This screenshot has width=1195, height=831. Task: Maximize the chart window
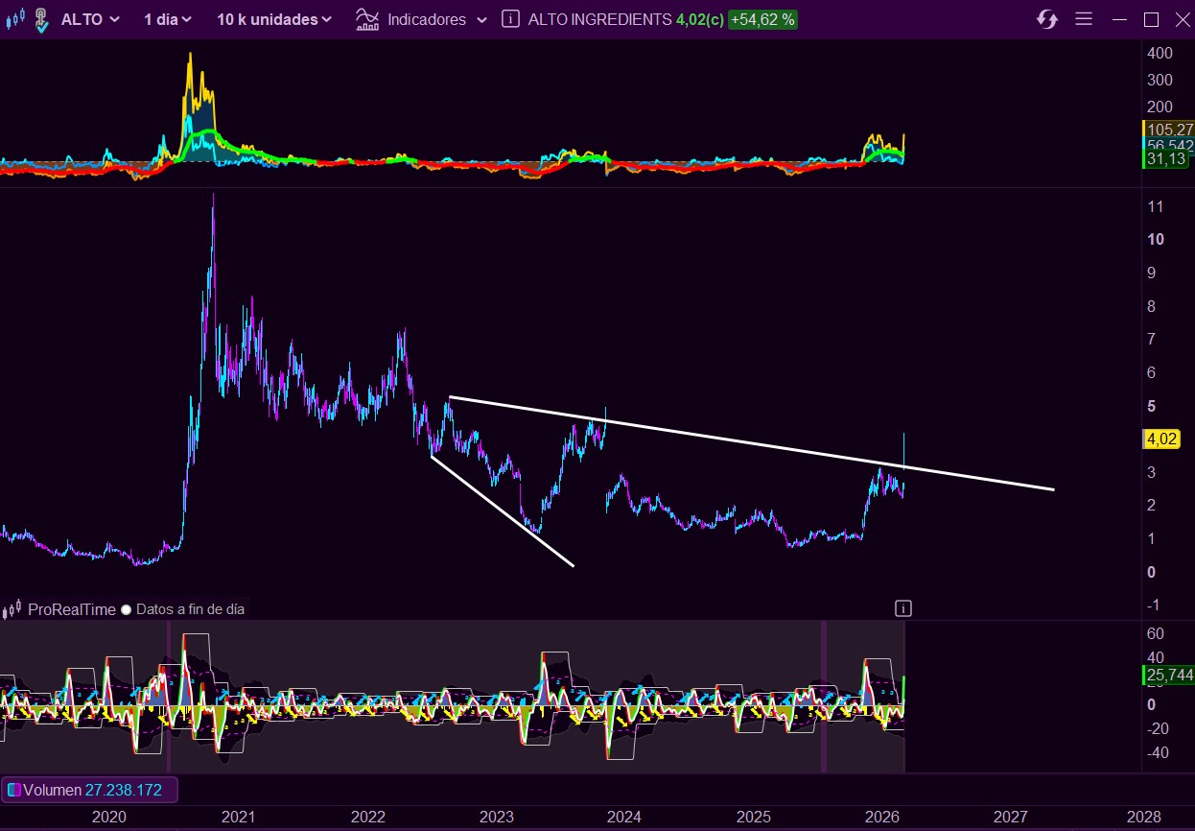[x=1152, y=19]
